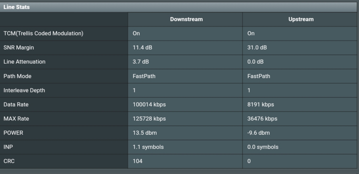The height and width of the screenshot is (174, 359).
Task: Select the downstream Data Rate 100014 kbps
Action: (149, 105)
